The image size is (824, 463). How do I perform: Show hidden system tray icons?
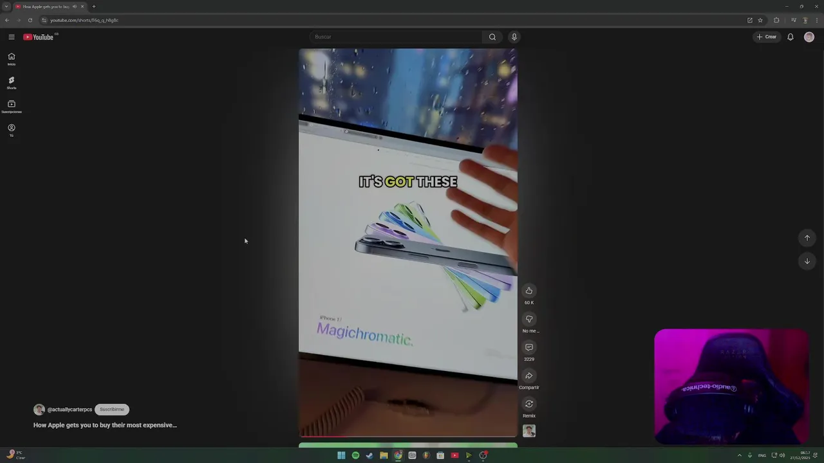[739, 455]
